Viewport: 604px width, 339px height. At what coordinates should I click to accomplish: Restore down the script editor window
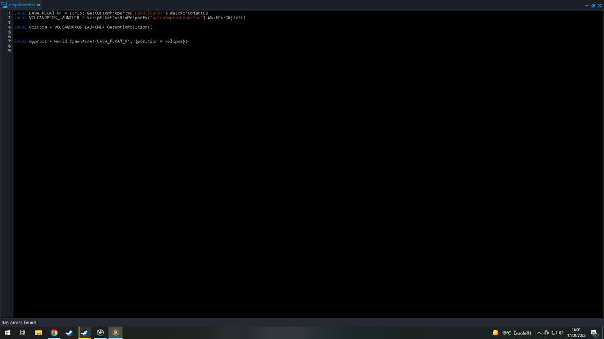[x=593, y=5]
